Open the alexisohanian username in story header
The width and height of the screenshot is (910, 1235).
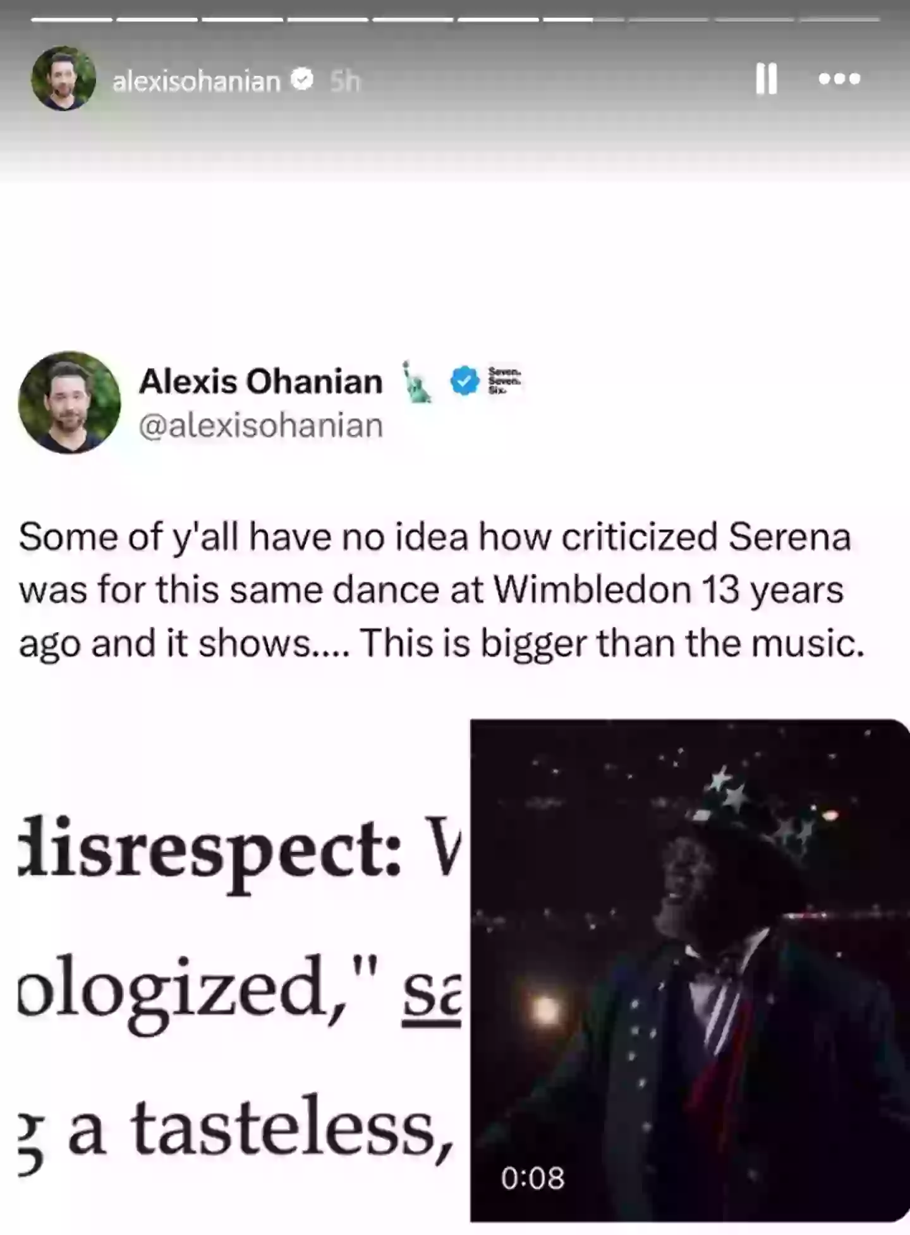197,81
